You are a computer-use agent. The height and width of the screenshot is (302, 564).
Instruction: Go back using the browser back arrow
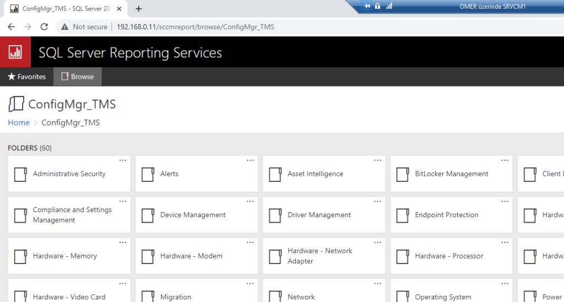point(11,26)
